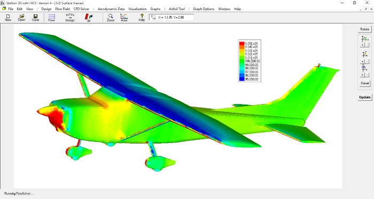The height and width of the screenshot is (199, 374).
Task: Click the coordinate readout icon beside X/Y values
Action: pos(153,18)
